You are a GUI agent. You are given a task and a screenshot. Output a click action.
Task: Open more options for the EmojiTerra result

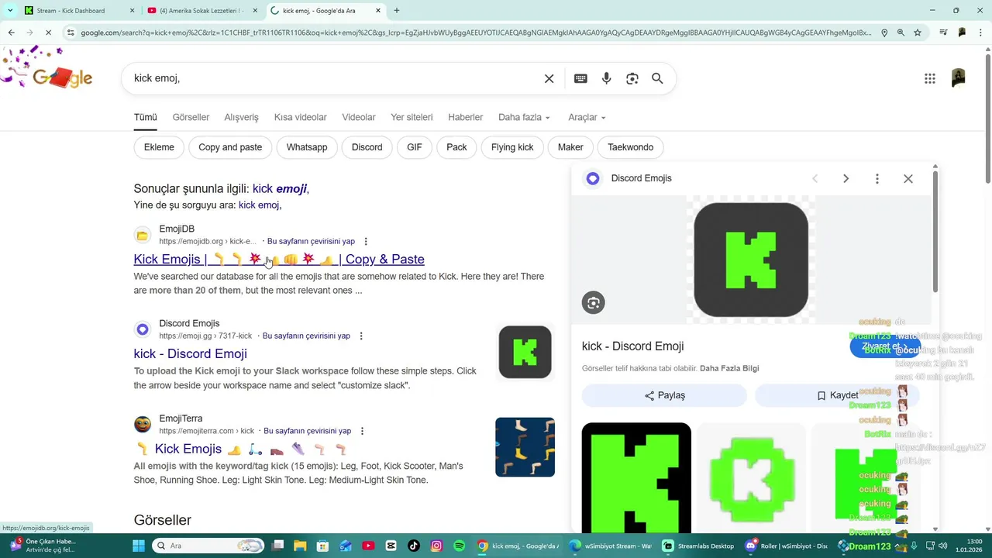pos(362,431)
